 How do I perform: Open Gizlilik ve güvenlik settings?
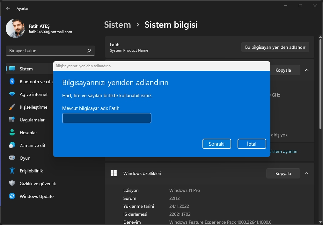tap(37, 184)
